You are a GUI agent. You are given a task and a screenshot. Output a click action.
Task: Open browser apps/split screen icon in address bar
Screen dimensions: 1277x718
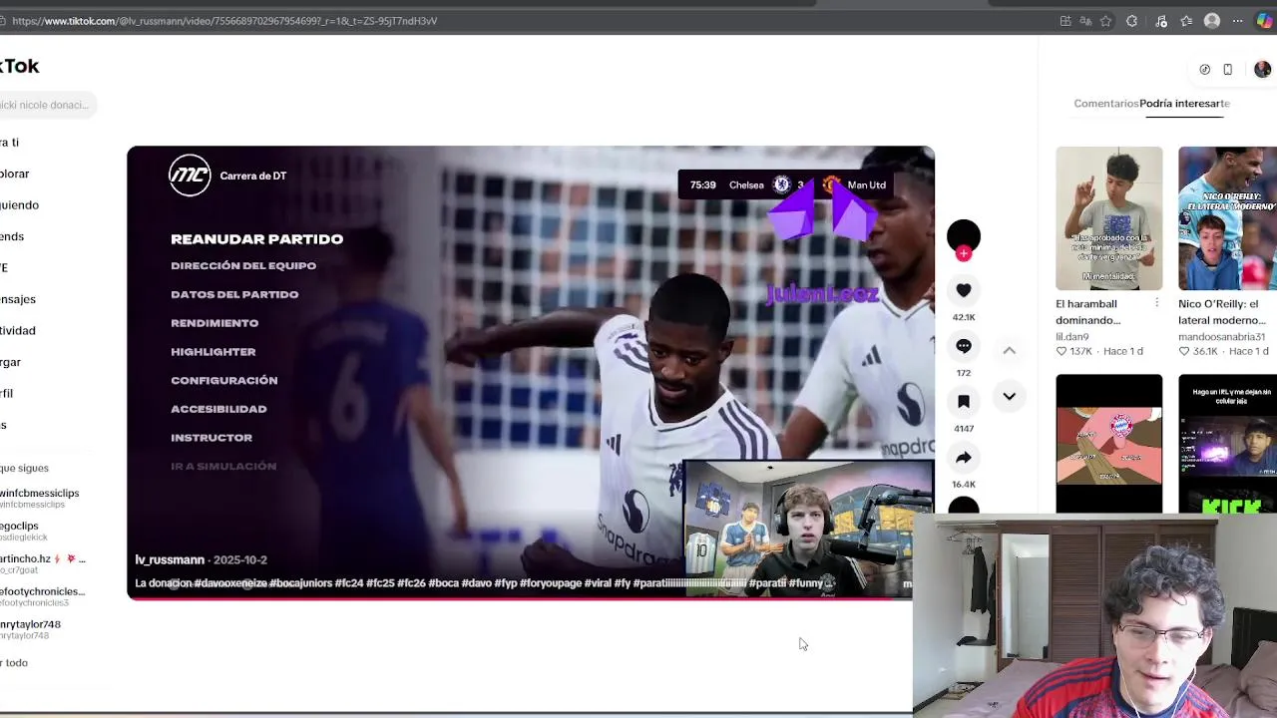click(1065, 21)
